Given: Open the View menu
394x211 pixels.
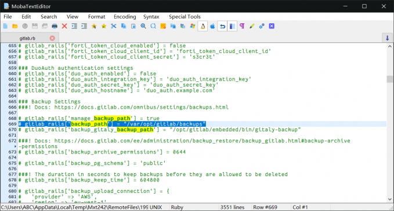Looking at the screenshot, I should pyautogui.click(x=73, y=17).
